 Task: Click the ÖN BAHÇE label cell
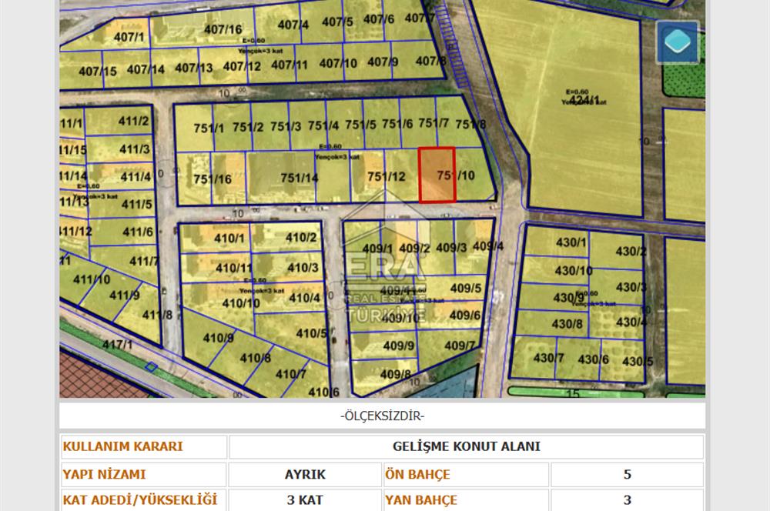[x=466, y=475]
